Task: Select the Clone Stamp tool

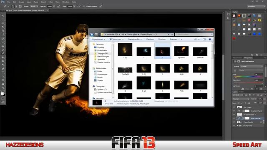Action: 3,46
